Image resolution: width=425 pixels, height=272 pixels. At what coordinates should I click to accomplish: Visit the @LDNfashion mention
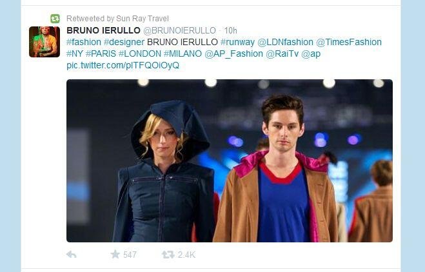click(286, 42)
